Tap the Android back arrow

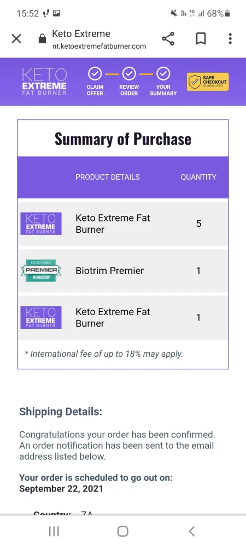point(192,532)
